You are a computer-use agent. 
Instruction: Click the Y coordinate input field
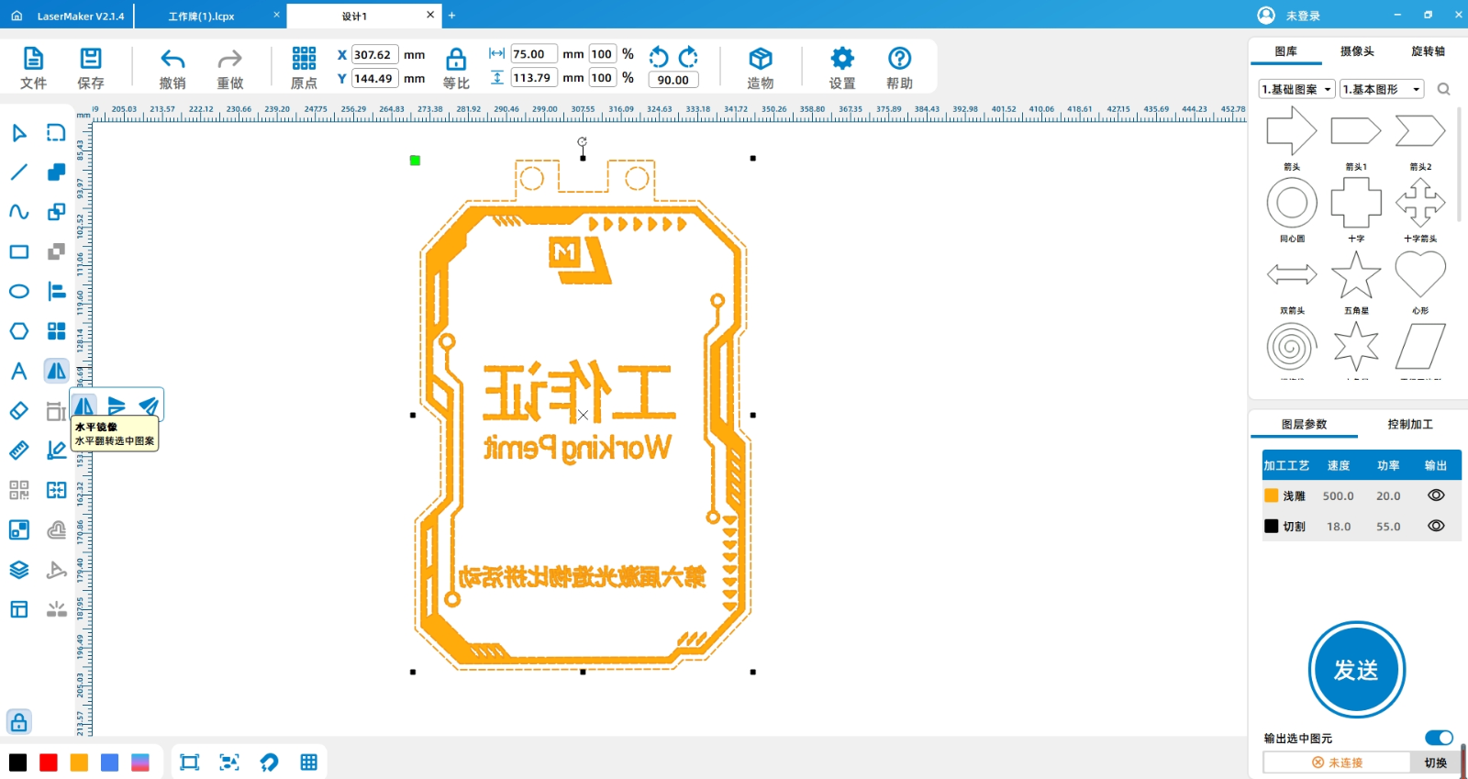[375, 79]
